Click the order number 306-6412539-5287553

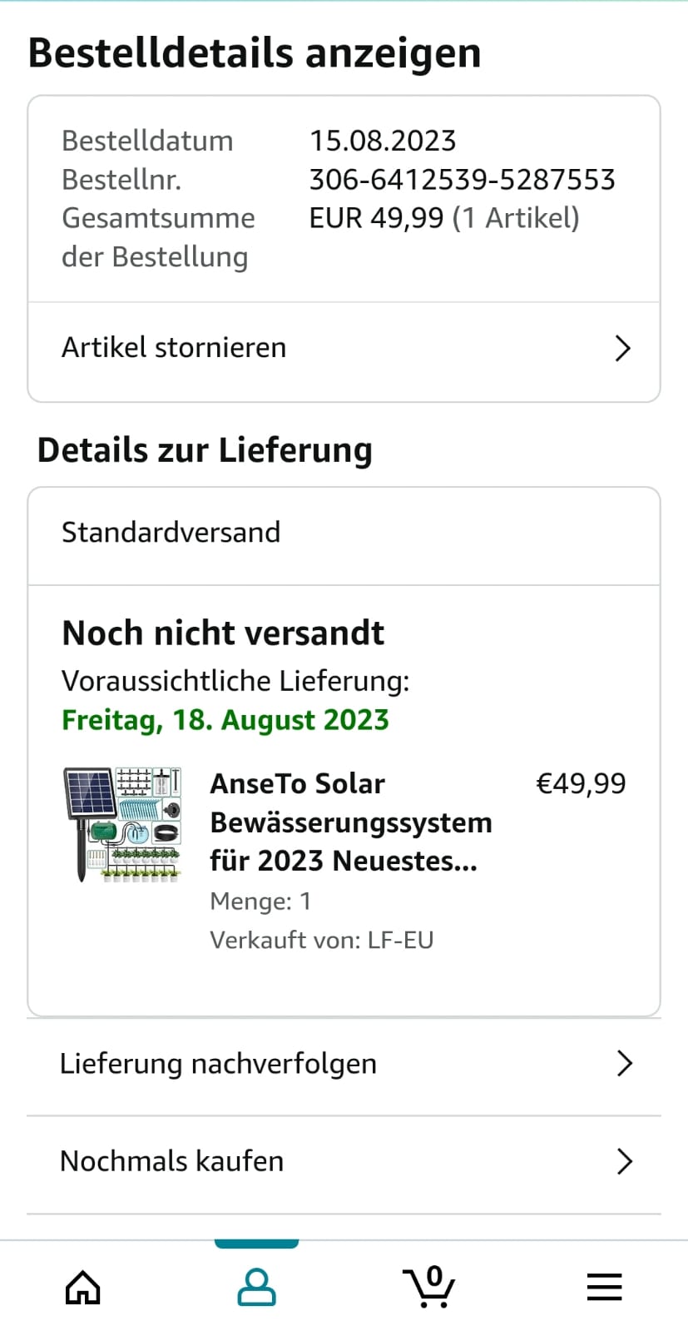[x=462, y=180]
